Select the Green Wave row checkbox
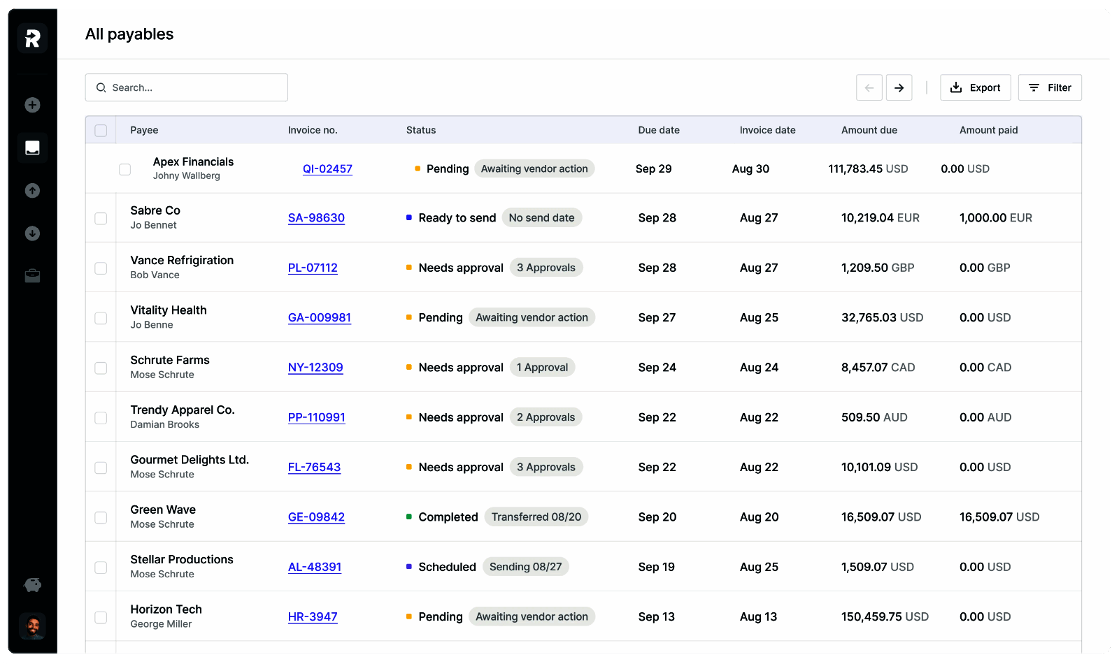The height and width of the screenshot is (664, 1119). point(101,518)
